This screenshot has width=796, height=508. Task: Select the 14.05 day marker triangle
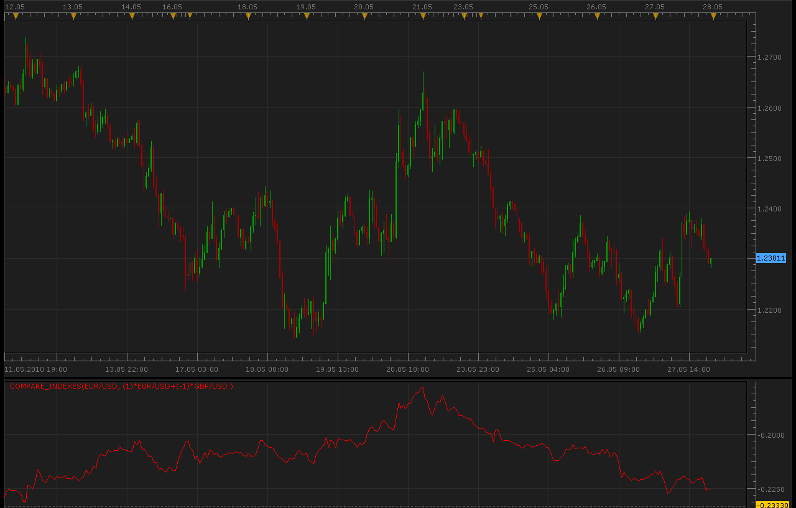(x=132, y=16)
